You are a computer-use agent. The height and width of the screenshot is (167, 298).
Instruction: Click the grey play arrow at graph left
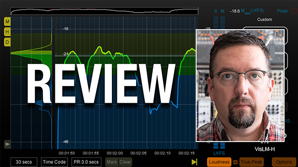[x=8, y=144]
